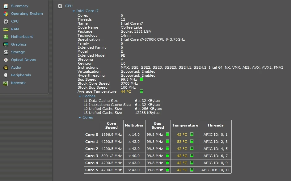Click Core 3 temperature graph icon
Image resolution: width=291 pixels, height=181 pixels.
(192, 156)
